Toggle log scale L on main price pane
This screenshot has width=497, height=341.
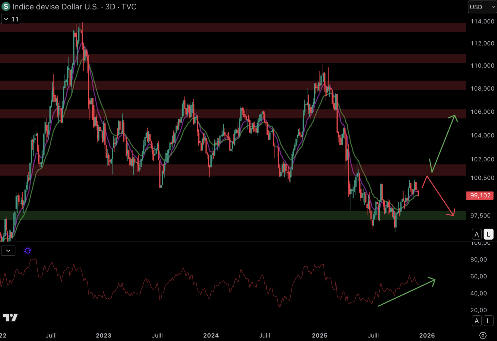(x=488, y=234)
